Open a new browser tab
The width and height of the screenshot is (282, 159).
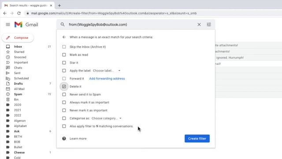point(59,5)
